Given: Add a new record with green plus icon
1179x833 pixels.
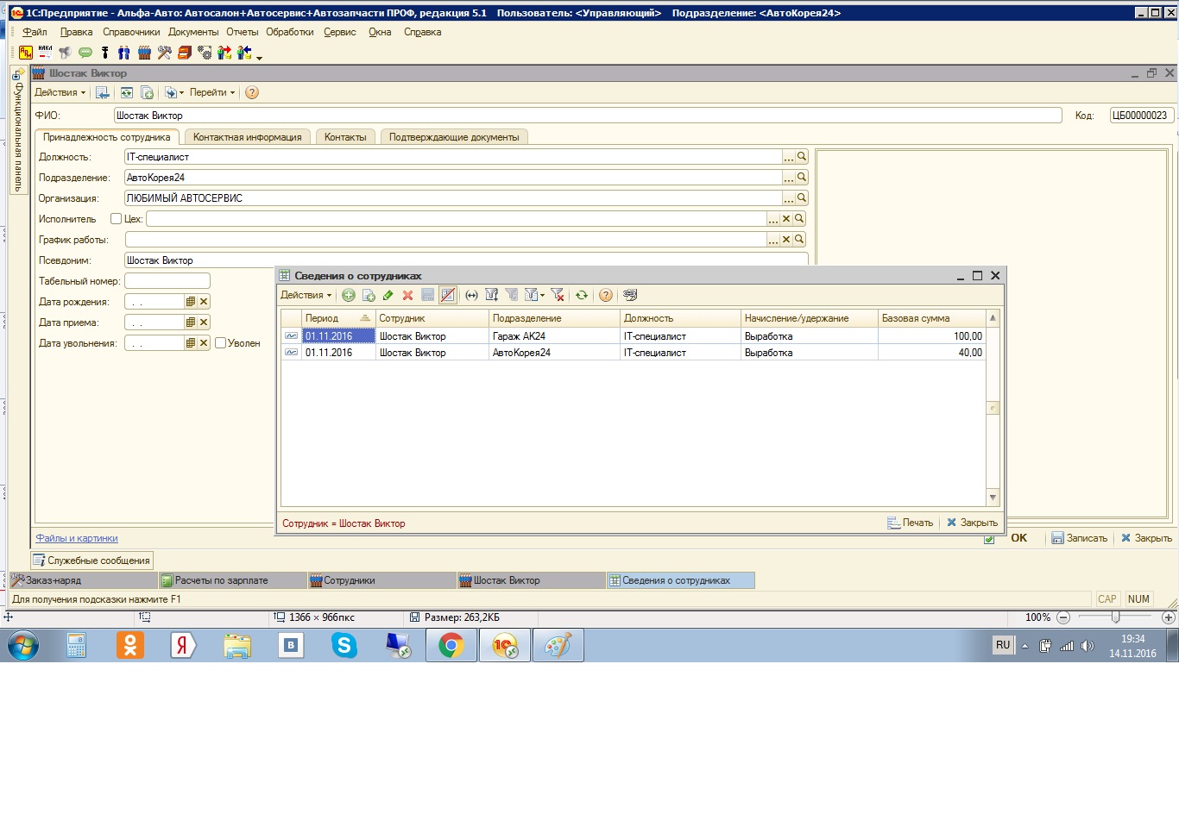Looking at the screenshot, I should (x=349, y=295).
